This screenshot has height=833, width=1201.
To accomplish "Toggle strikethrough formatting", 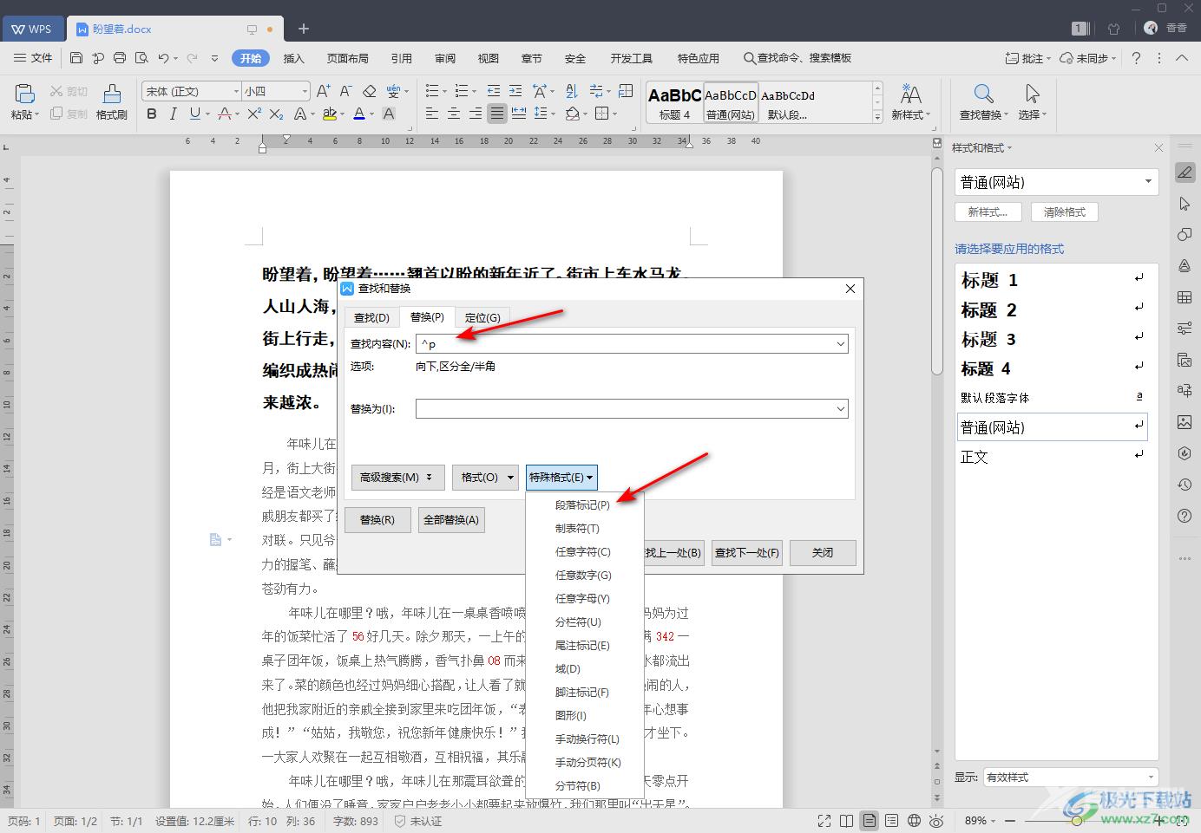I will 224,114.
